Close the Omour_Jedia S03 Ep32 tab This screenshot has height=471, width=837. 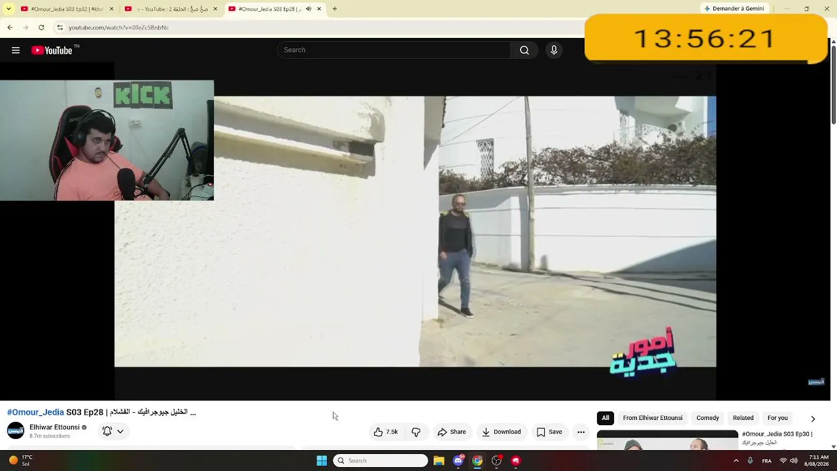pos(111,9)
